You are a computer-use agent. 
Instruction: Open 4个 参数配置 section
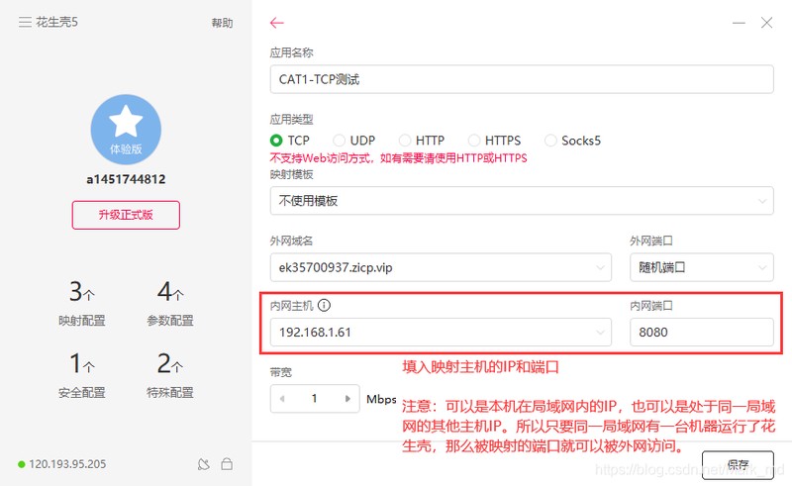pyautogui.click(x=170, y=304)
